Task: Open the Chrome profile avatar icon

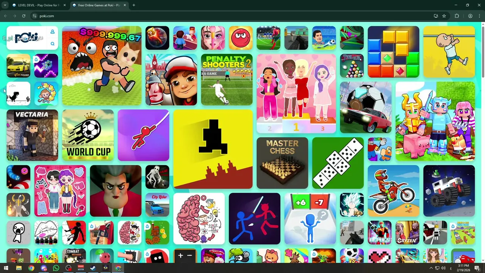Action: [x=470, y=16]
